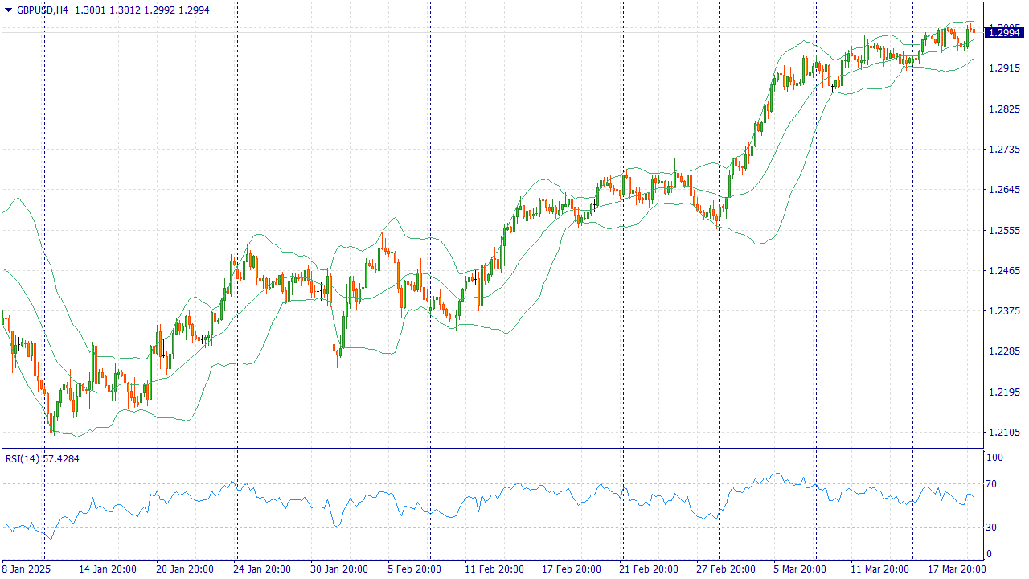Select the 1.2375 price scale label

(x=1005, y=311)
